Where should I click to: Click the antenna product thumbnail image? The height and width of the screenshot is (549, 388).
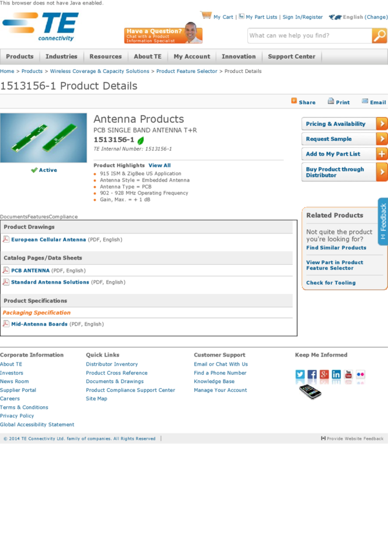coord(43,138)
